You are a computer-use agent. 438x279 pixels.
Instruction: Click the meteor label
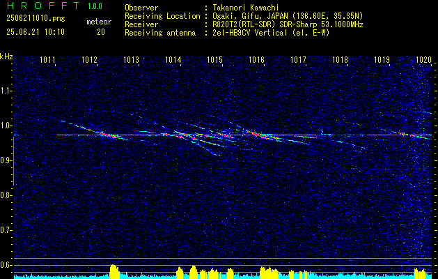pos(99,22)
